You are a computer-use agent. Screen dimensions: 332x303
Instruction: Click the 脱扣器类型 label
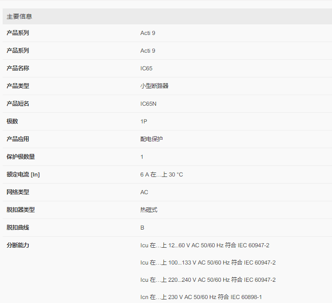click(x=21, y=210)
